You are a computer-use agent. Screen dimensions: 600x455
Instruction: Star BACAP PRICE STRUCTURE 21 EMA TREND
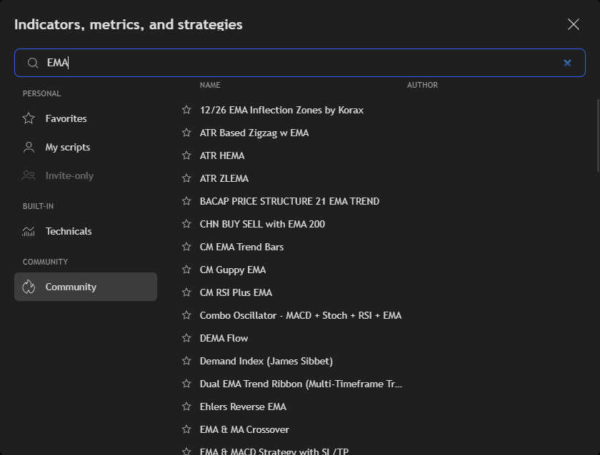coord(186,201)
